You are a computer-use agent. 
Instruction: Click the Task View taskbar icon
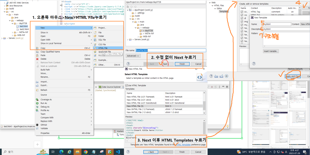(53, 152)
